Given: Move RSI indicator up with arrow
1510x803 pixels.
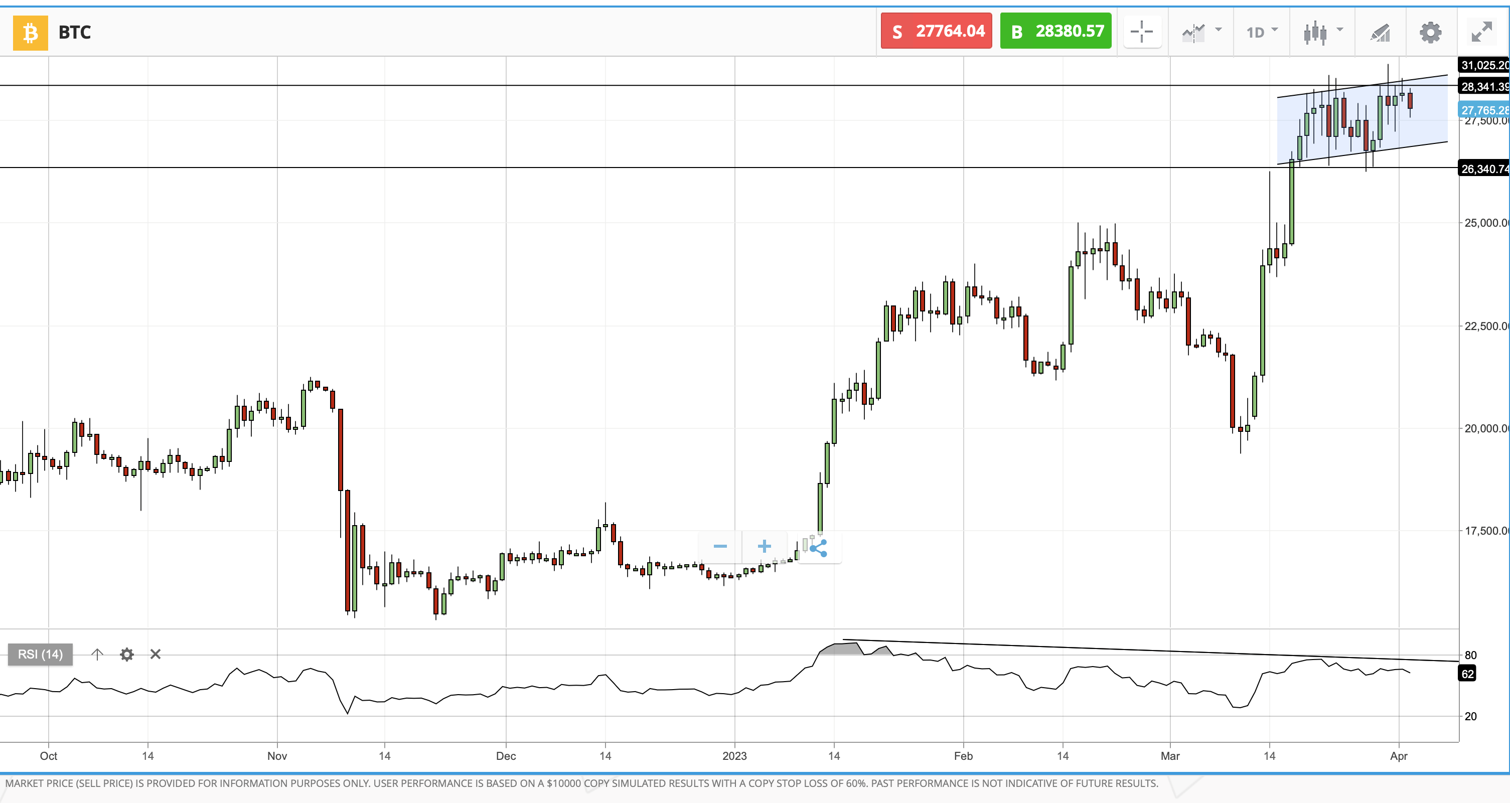Looking at the screenshot, I should coord(97,654).
